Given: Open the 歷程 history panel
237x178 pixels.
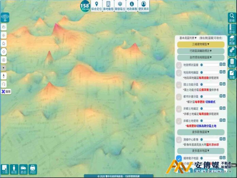Looking at the screenshot, I should [232, 29].
